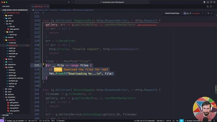This screenshot has width=217, height=122.
Task: Expand the OUTLINE section
Action: coord(5,115)
